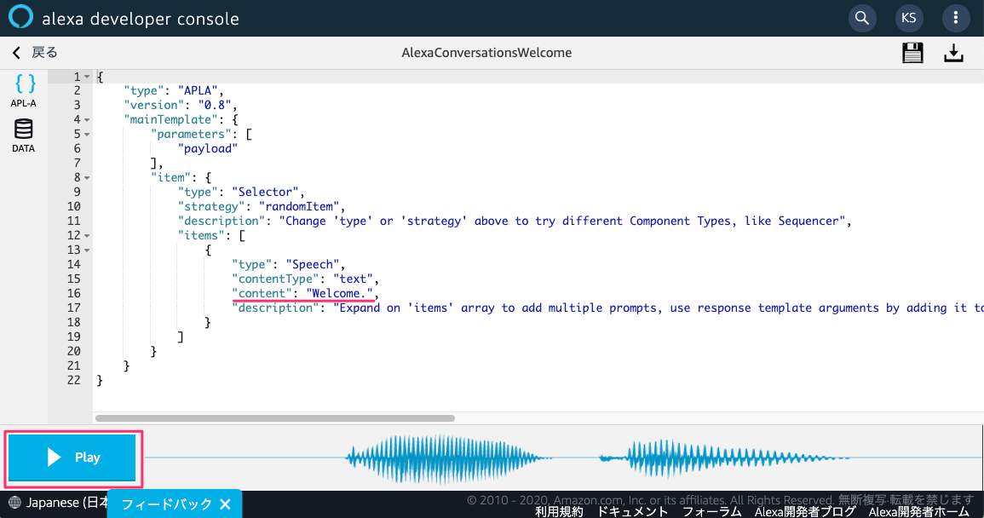Open the Japanese language selector
984x518 pixels.
(x=58, y=503)
